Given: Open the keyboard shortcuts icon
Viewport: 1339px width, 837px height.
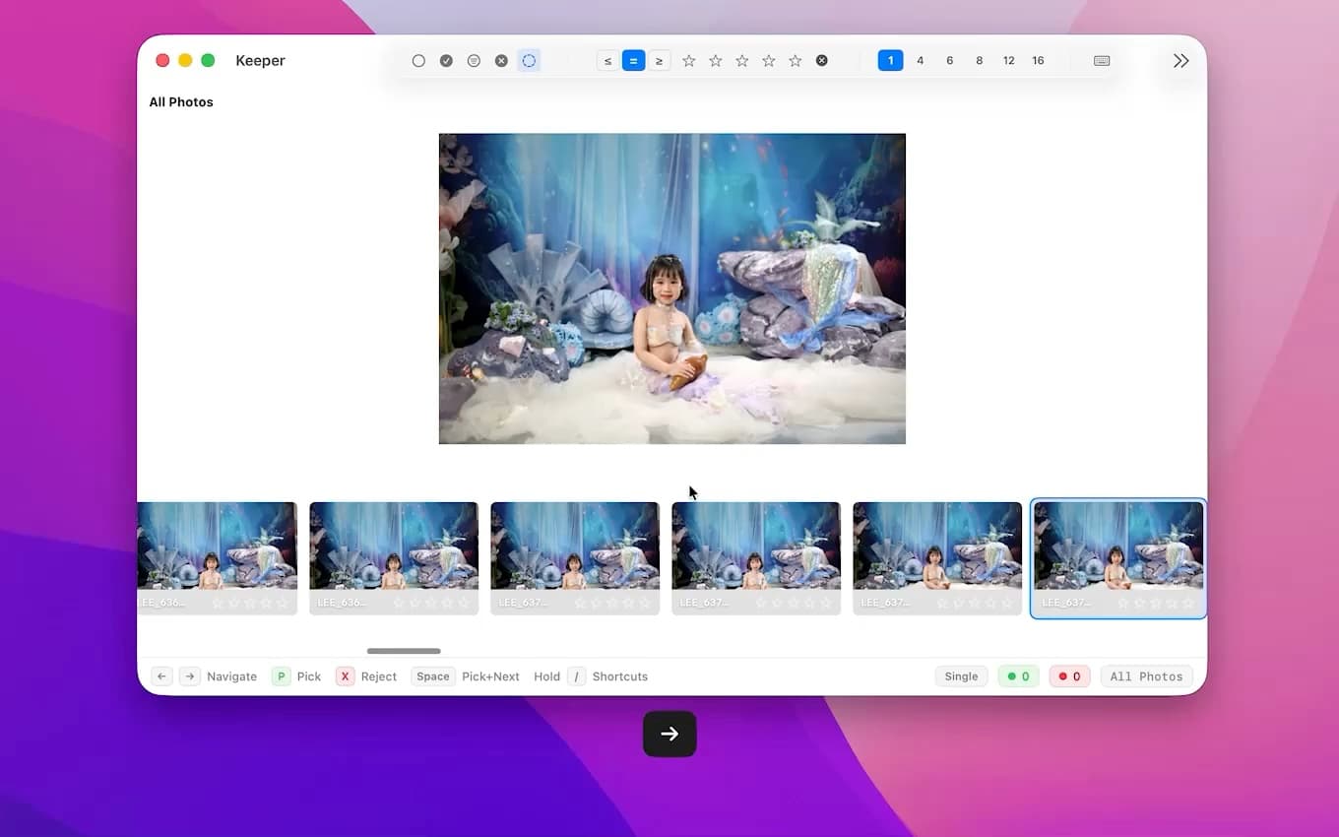Looking at the screenshot, I should 1101,60.
